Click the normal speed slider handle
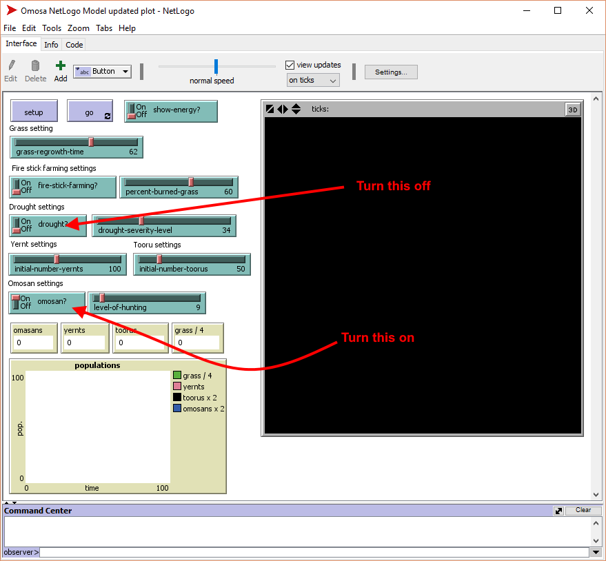Screen dimensions: 606x561 point(216,66)
